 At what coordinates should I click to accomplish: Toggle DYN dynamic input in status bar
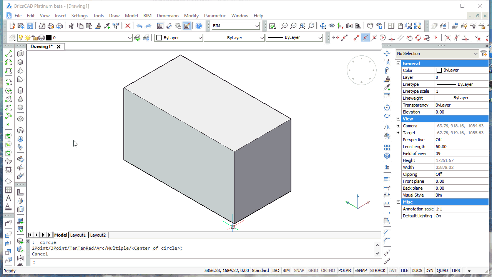tap(429, 270)
